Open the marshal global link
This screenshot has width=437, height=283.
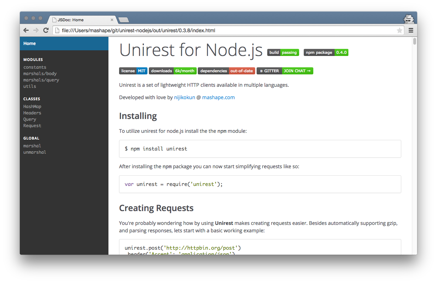tap(32, 146)
